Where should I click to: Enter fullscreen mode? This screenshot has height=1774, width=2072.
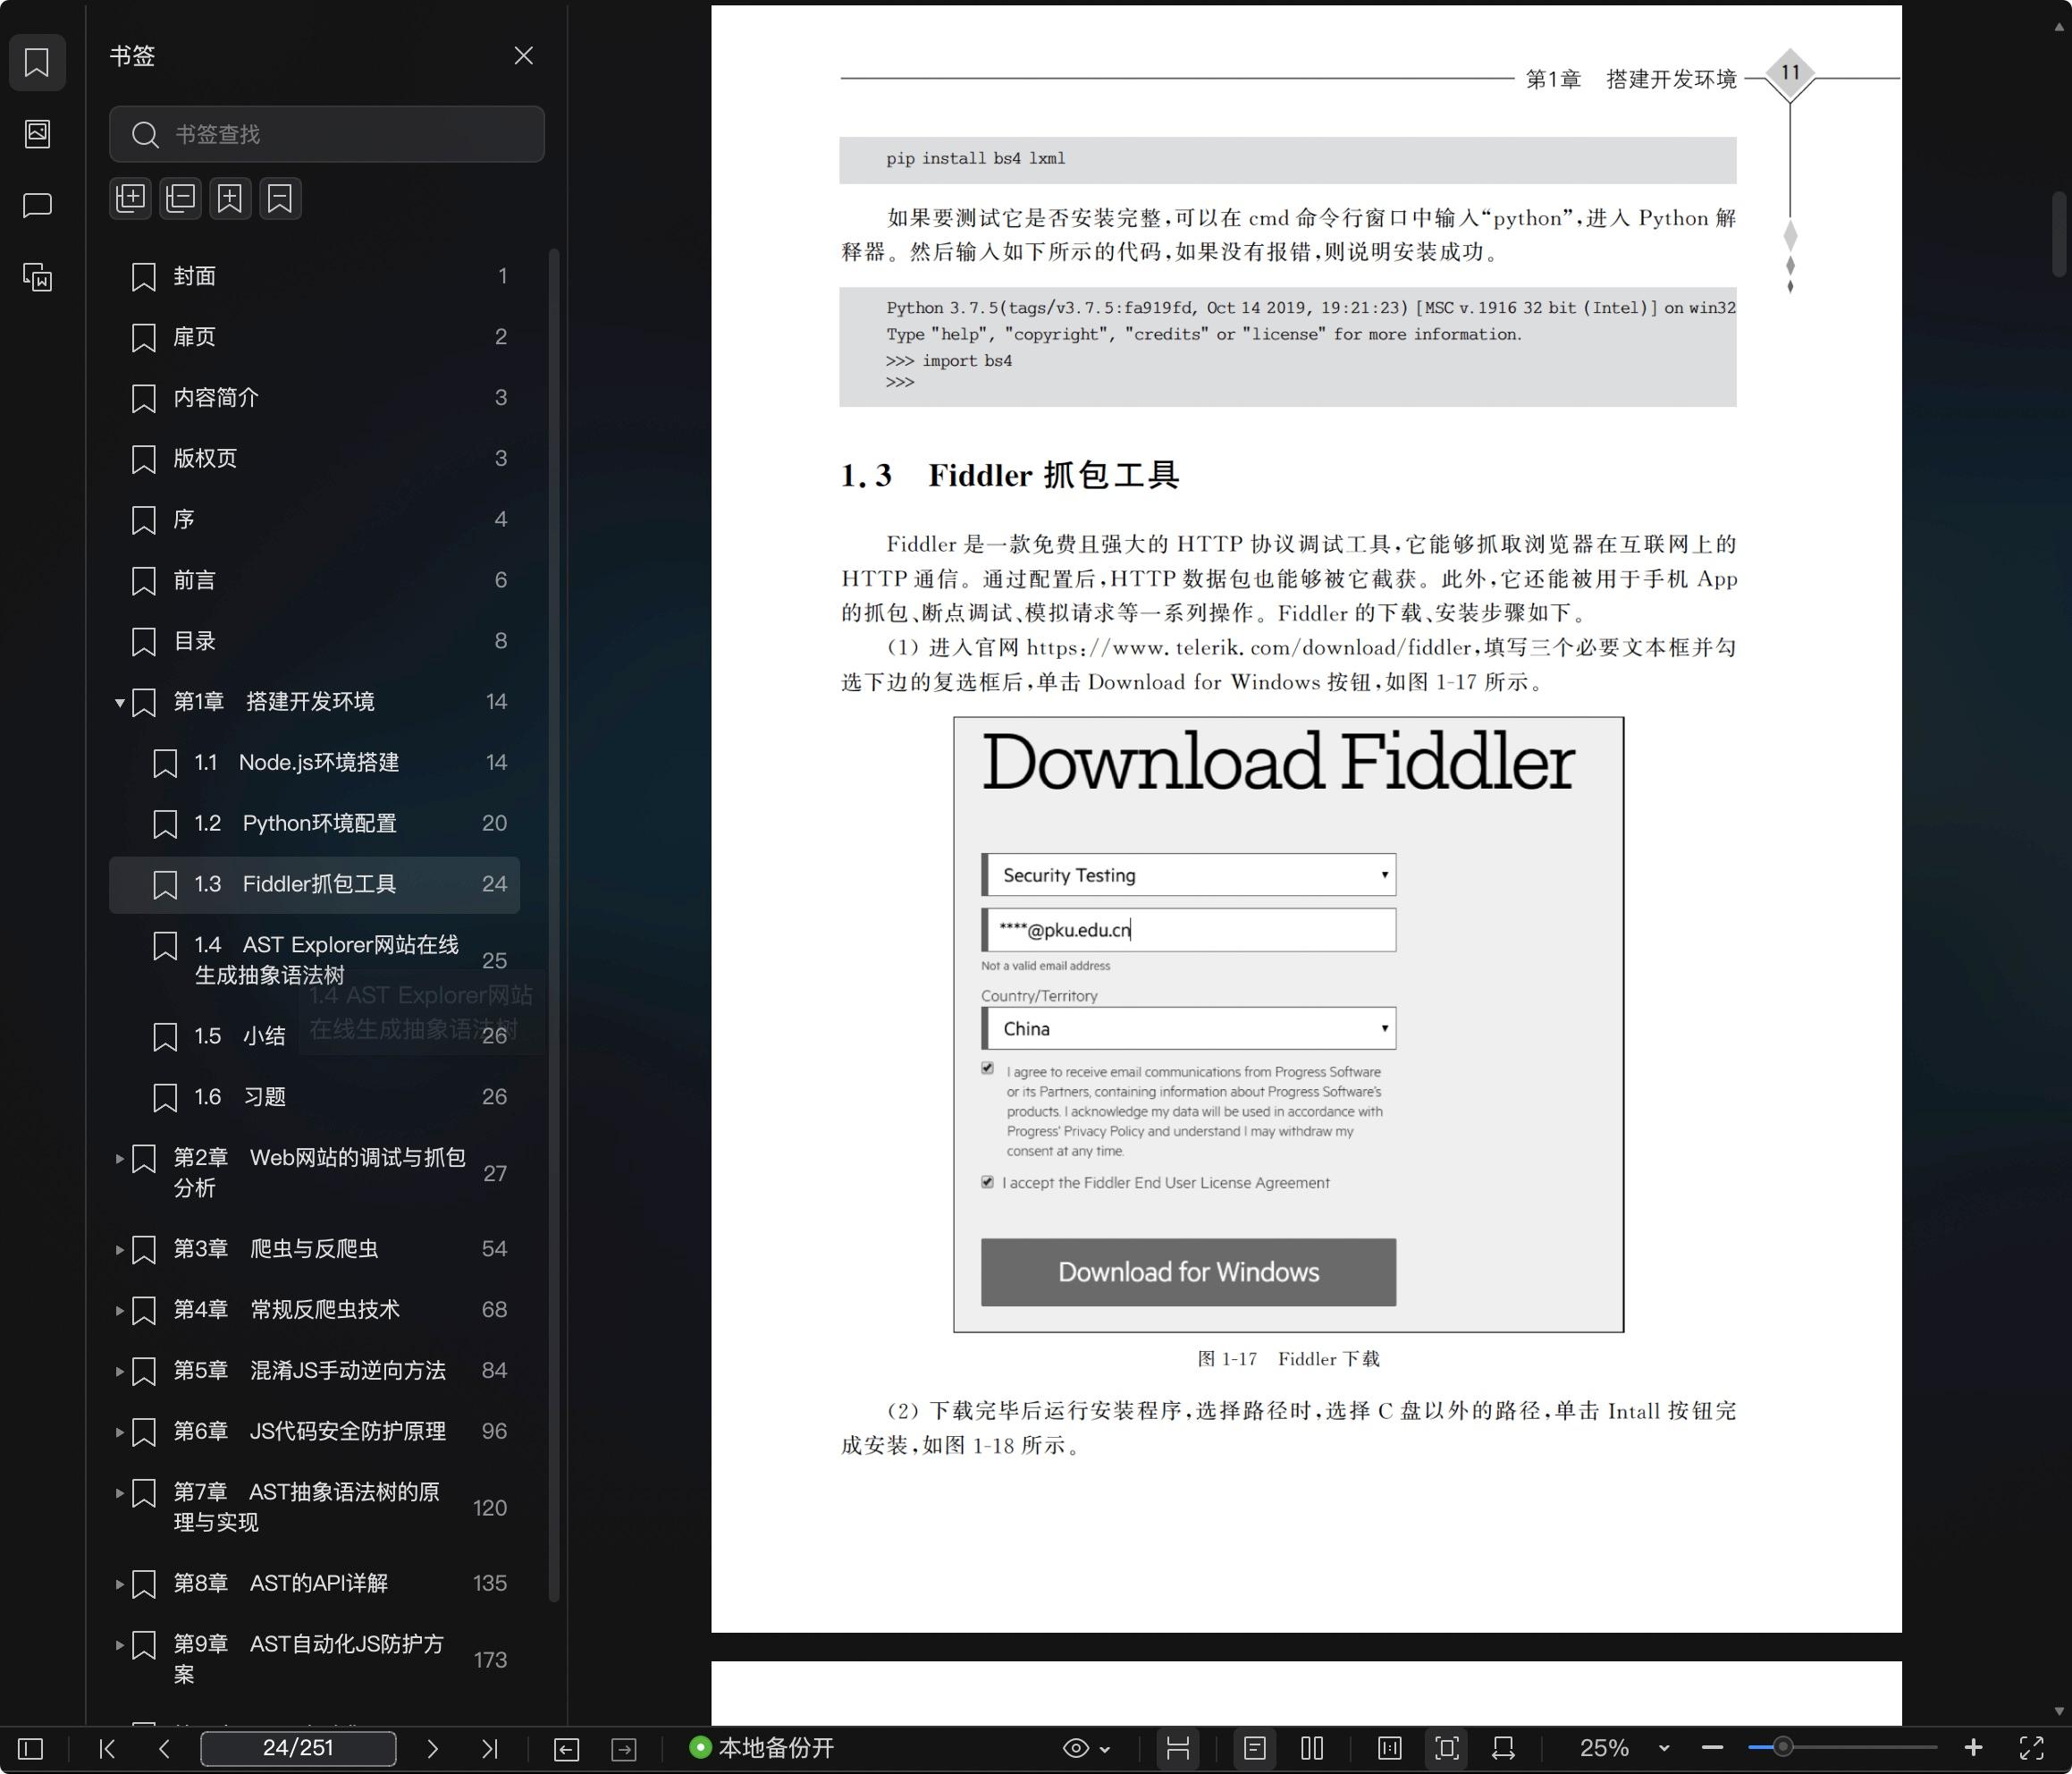coord(2031,1748)
